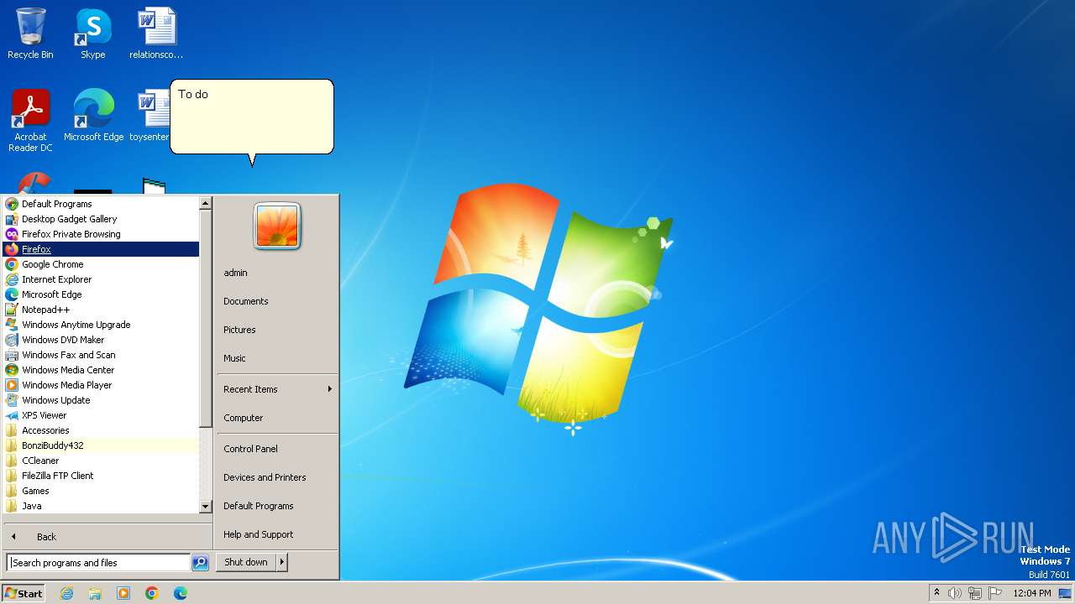Launch Firefox Private Browsing
This screenshot has width=1075, height=604.
point(101,234)
